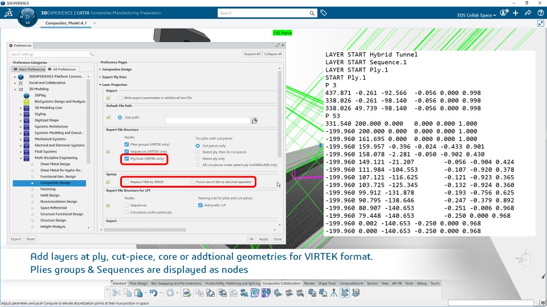Collapse the 3D Modeling tree node
This screenshot has width=547, height=307.
tap(15, 89)
